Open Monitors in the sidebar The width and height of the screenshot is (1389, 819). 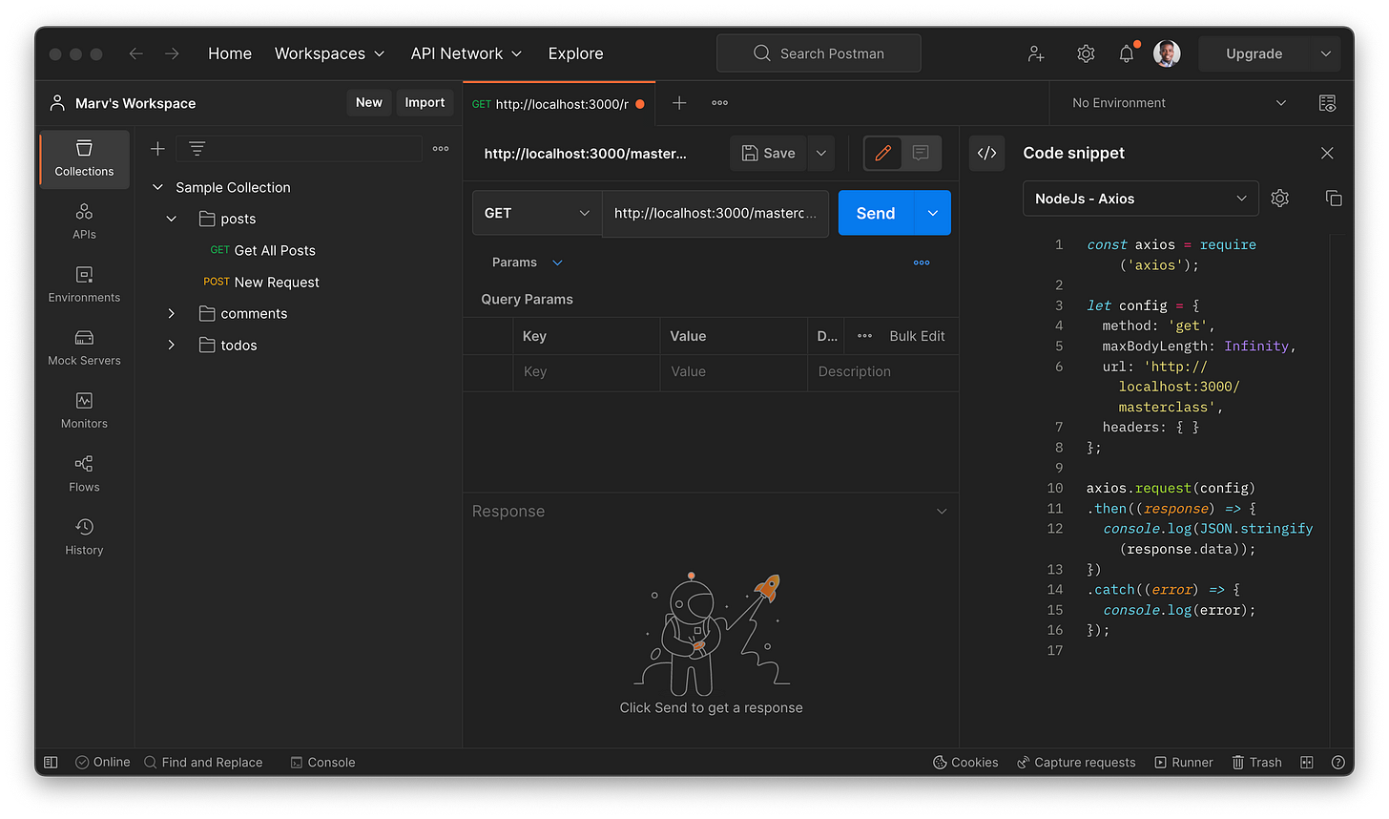click(x=84, y=410)
